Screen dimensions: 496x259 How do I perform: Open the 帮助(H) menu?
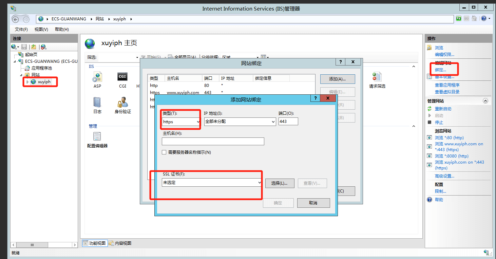click(x=62, y=30)
